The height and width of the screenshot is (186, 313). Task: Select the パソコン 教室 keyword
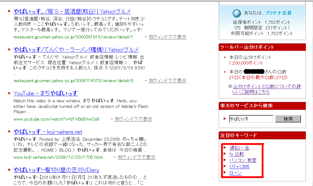pos(243,160)
